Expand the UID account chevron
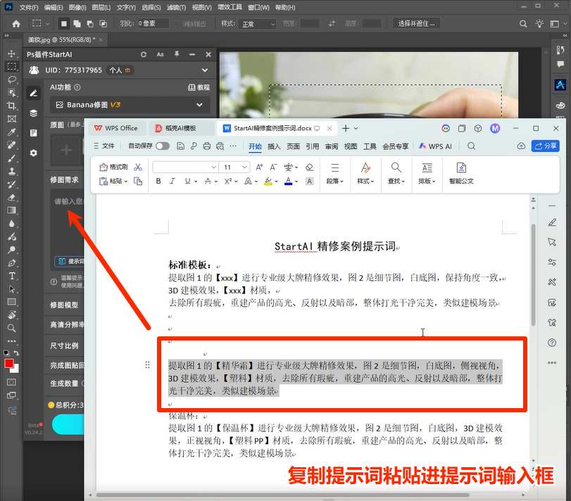This screenshot has height=501, width=571. (x=205, y=70)
